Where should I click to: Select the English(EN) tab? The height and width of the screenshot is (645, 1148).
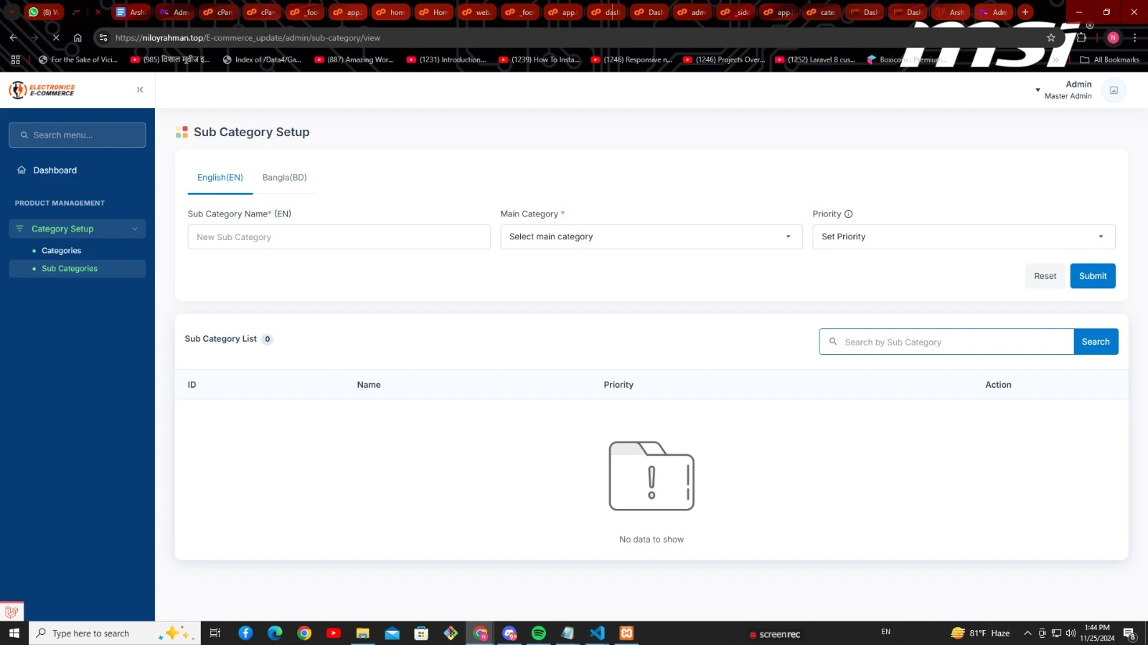[220, 178]
